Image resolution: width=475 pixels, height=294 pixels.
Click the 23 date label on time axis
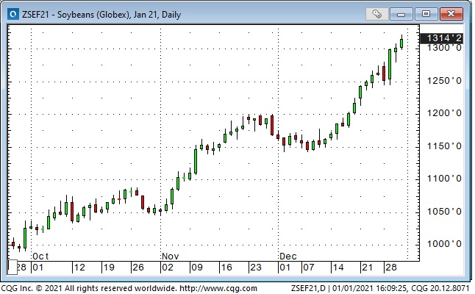(x=256, y=268)
